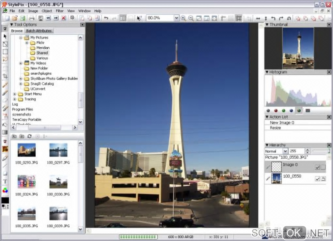Switch to the Batch Attributes tab
Image resolution: width=333 pixels, height=241 pixels.
[x=39, y=31]
